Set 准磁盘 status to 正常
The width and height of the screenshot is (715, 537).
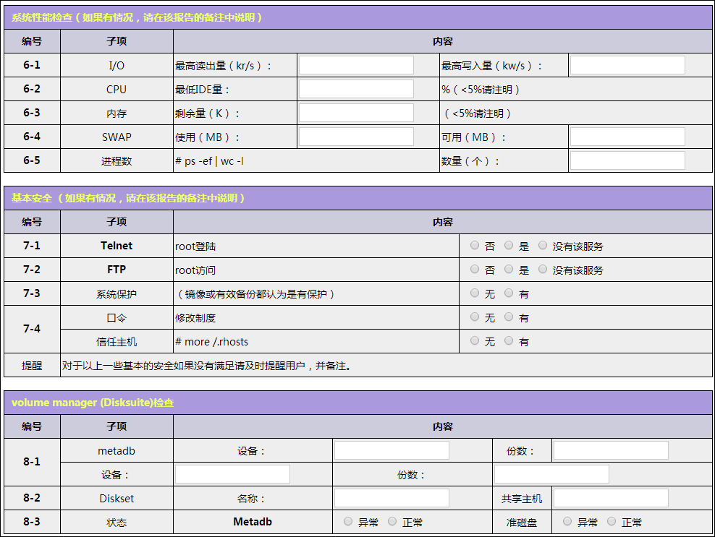click(612, 522)
